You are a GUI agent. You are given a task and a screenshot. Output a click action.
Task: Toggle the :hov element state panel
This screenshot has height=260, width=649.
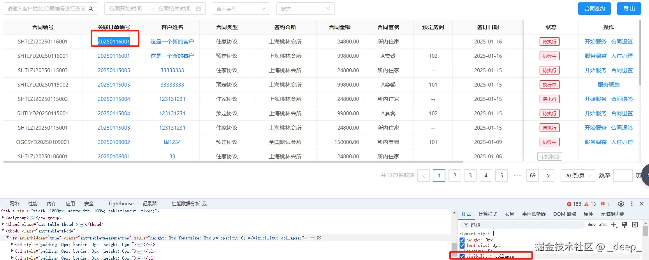pos(591,225)
